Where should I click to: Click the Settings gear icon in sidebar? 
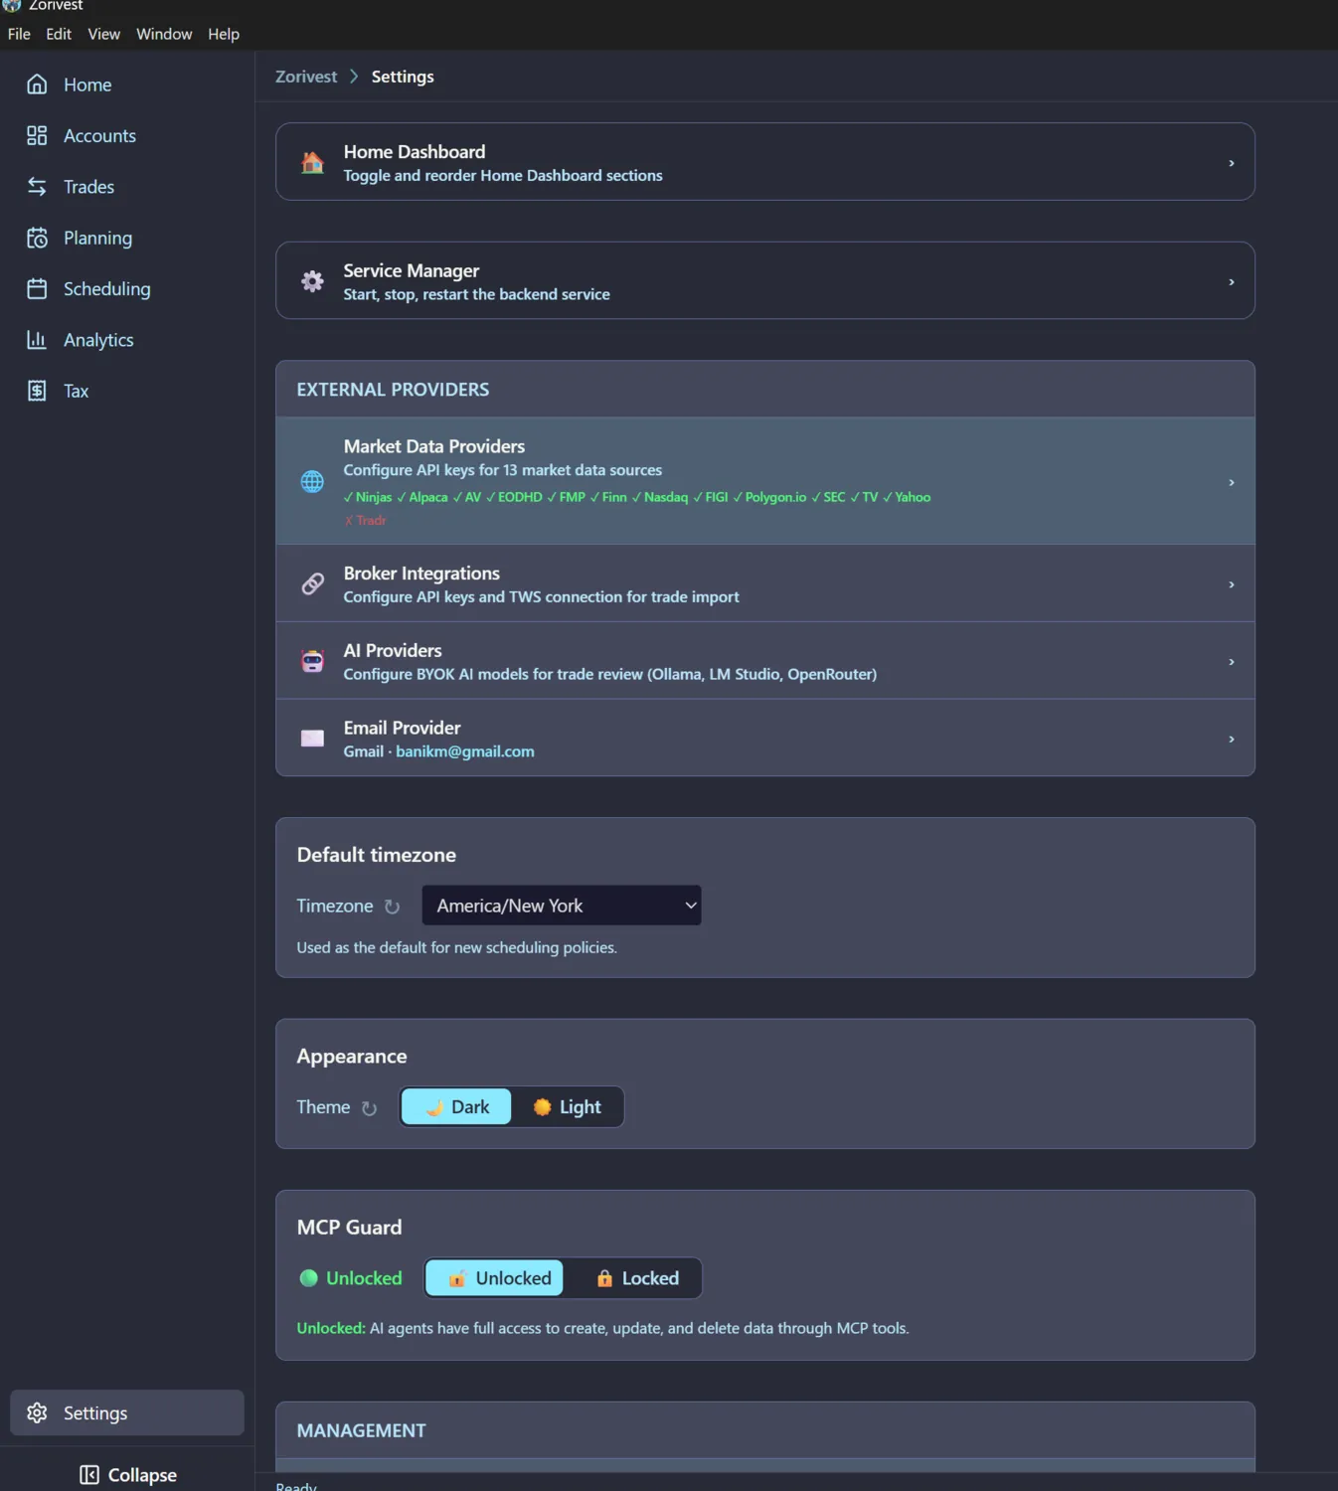[x=37, y=1412]
